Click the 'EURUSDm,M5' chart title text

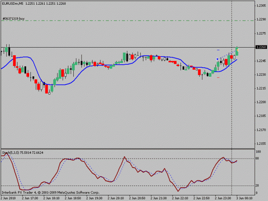pyautogui.click(x=12, y=3)
